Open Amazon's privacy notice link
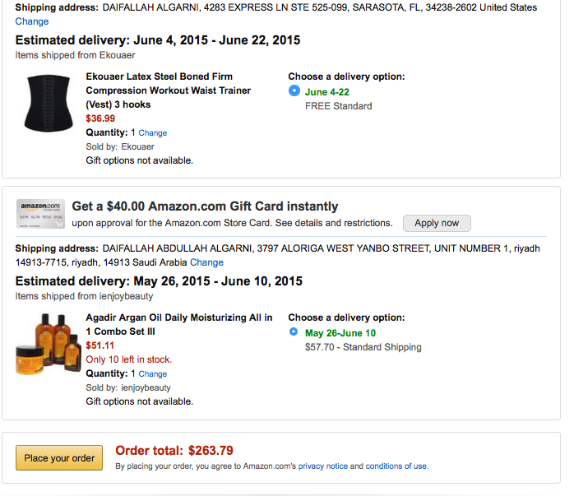 point(323,466)
